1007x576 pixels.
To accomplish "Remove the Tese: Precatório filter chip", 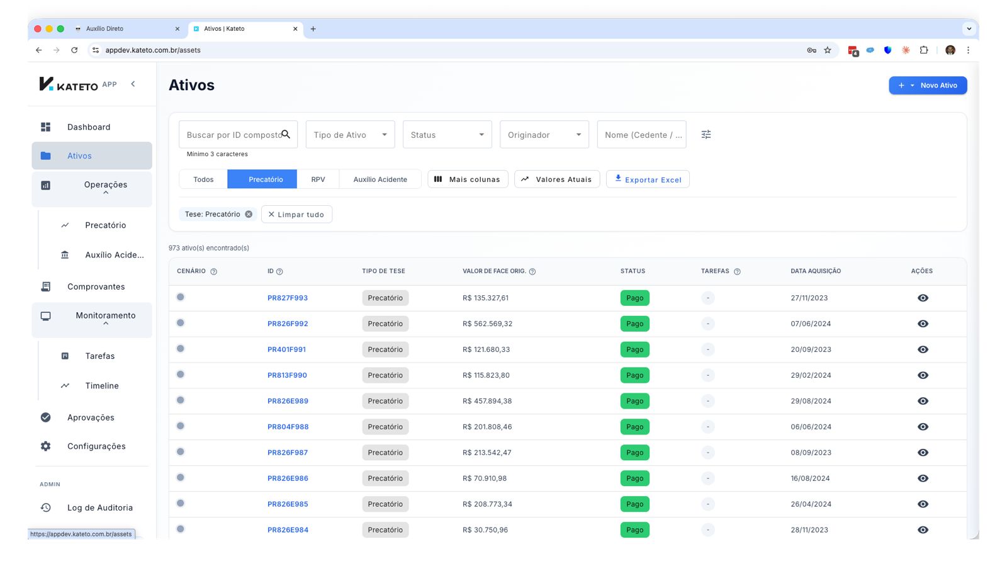I will point(249,214).
